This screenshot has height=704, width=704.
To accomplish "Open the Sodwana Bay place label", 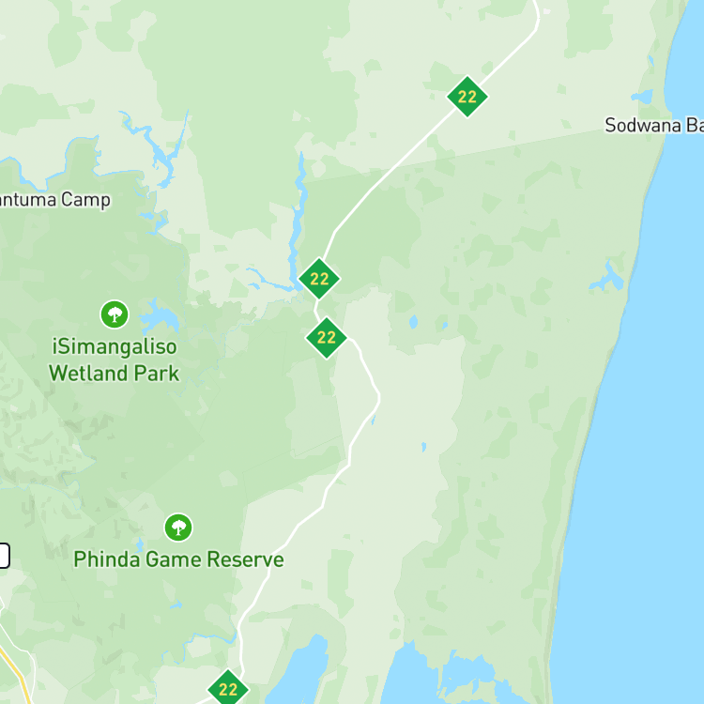I will (654, 125).
